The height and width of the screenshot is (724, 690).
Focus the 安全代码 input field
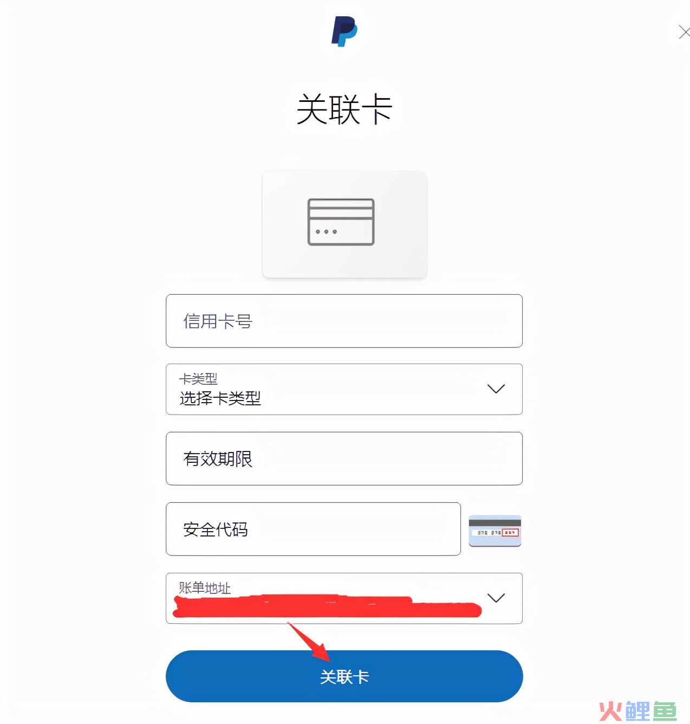click(x=313, y=529)
